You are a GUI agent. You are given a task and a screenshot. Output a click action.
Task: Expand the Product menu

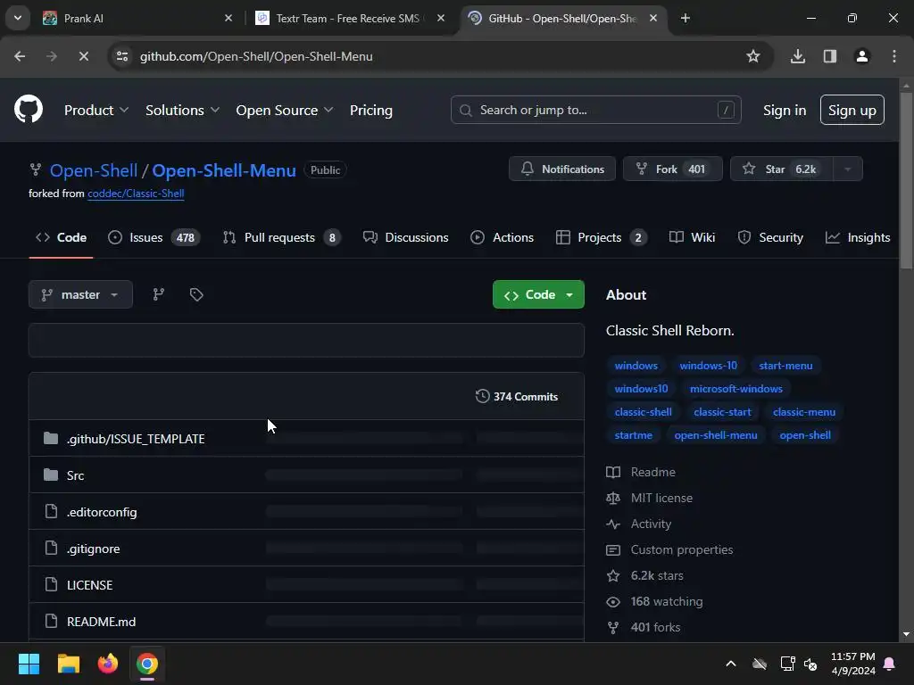click(x=96, y=110)
